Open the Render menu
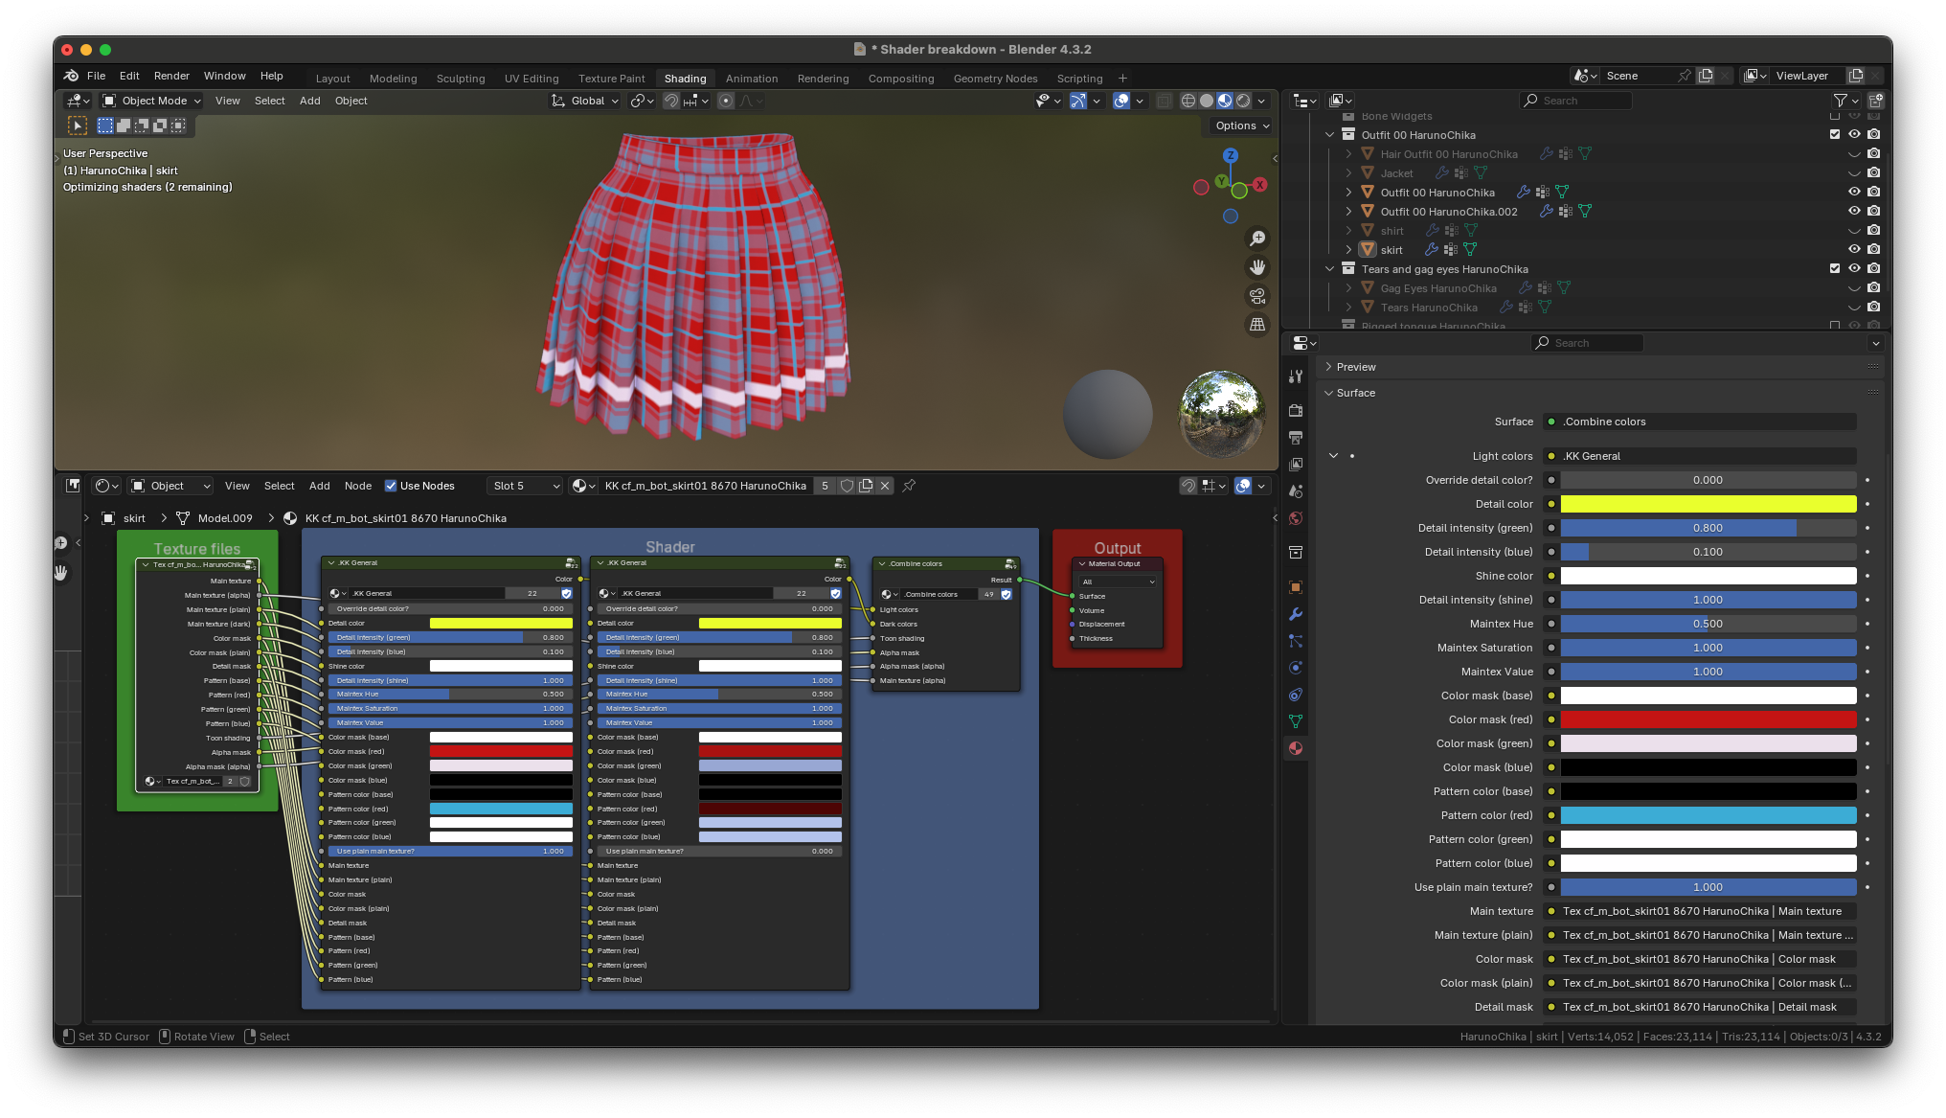This screenshot has width=1946, height=1118. pos(171,76)
